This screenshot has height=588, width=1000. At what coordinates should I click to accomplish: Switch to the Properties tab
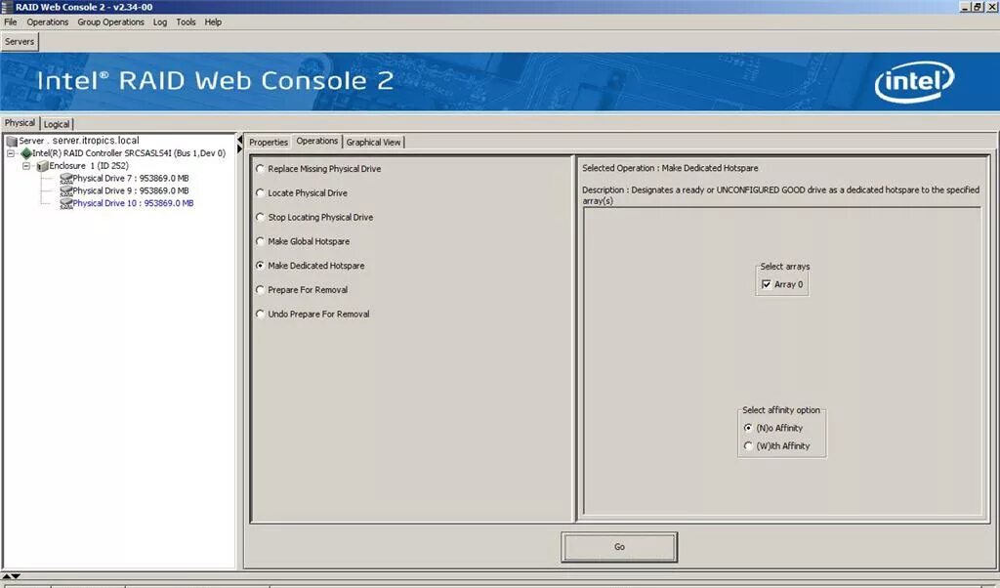coord(269,143)
